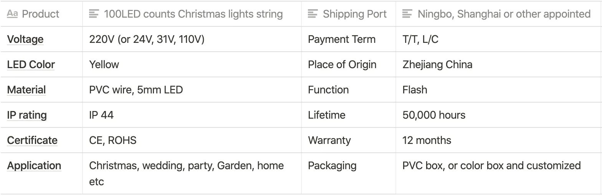Open the Voltage row page

(x=25, y=39)
